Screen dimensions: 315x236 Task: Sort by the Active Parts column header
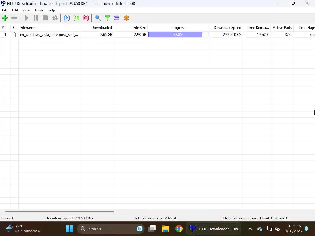click(x=282, y=27)
